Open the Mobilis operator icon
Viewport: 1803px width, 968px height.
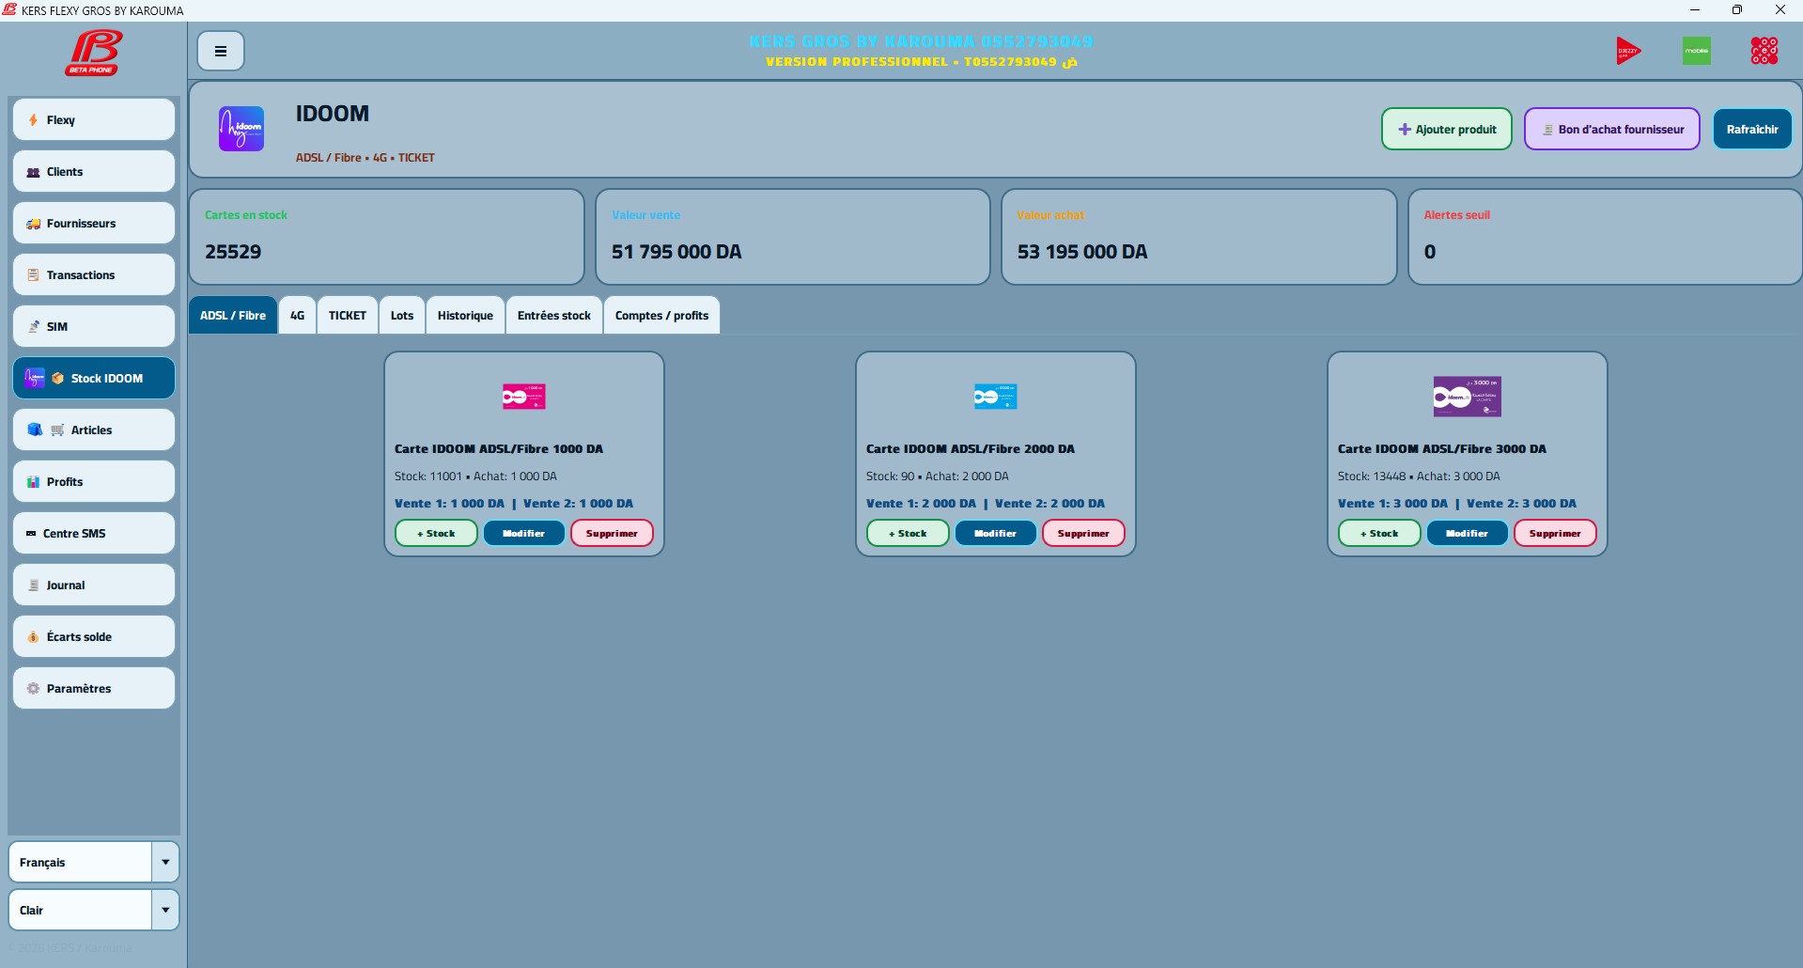click(1696, 51)
